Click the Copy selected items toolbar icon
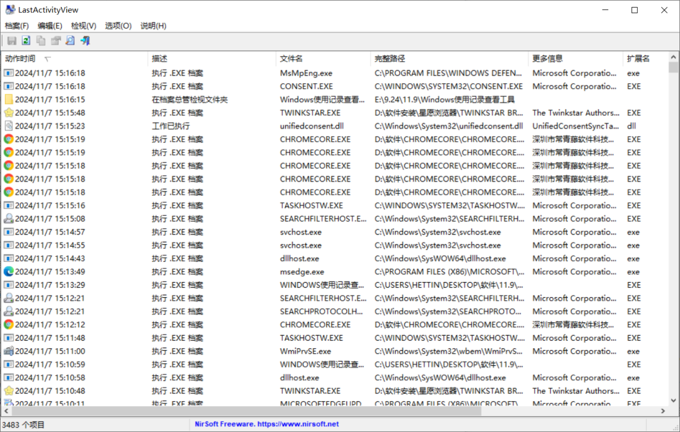 point(41,41)
